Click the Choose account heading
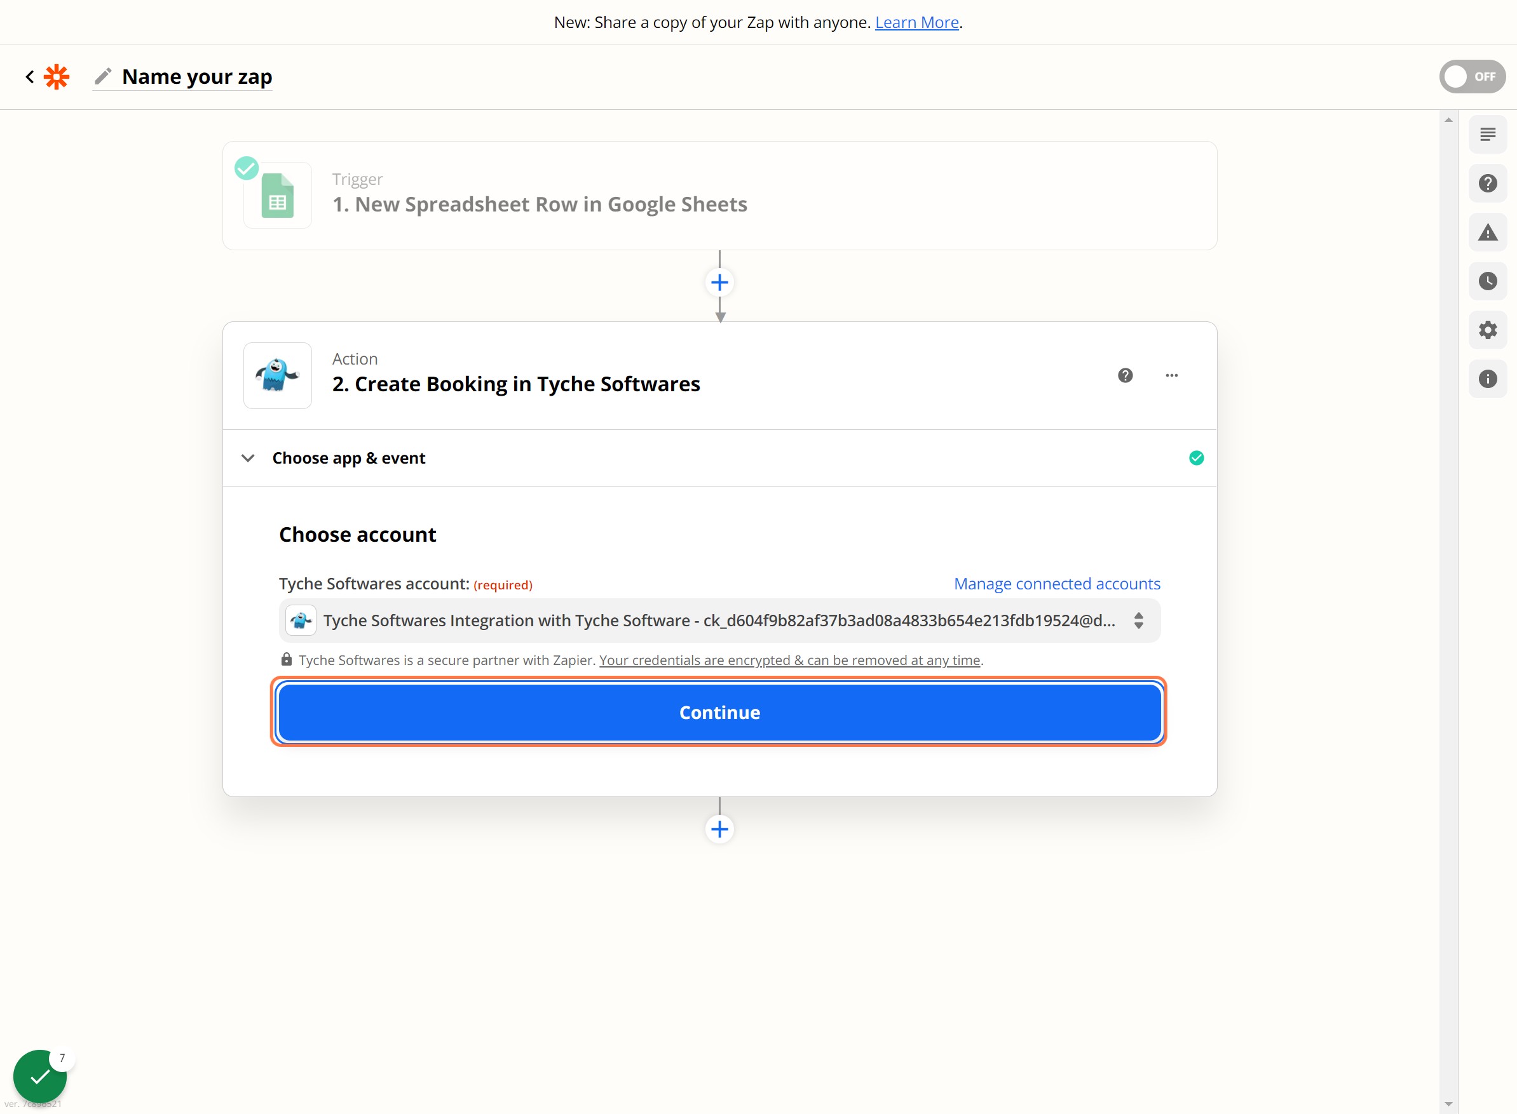 [358, 535]
